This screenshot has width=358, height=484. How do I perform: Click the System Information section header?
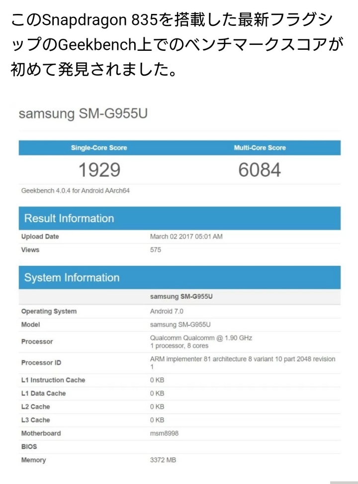coord(179,277)
